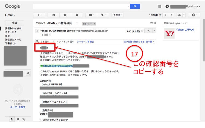Star the Yahoo! JAPAN message
Image resolution: width=205 pixels, height=128 pixels.
(x=142, y=31)
